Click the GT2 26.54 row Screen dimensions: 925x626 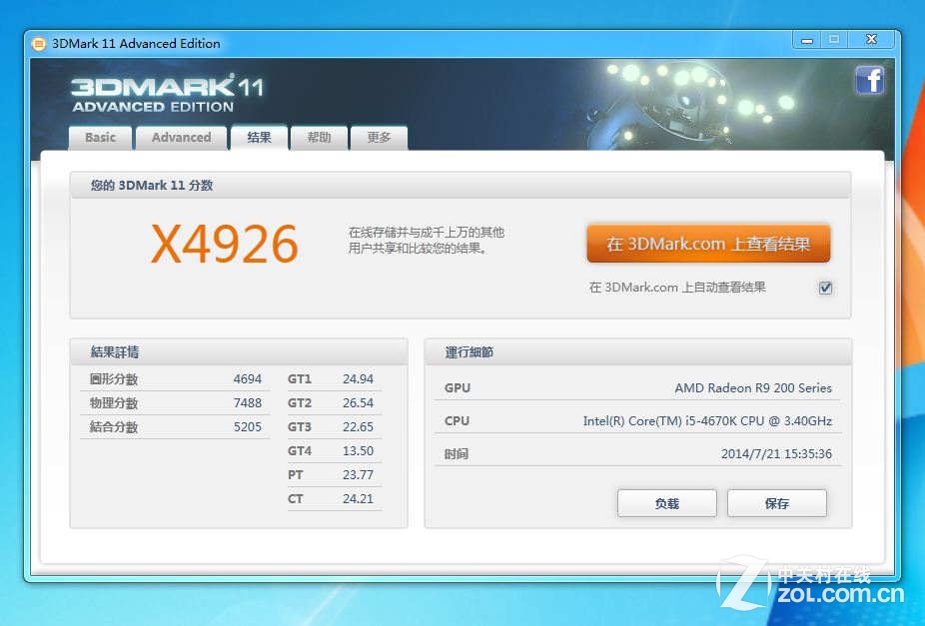click(334, 403)
